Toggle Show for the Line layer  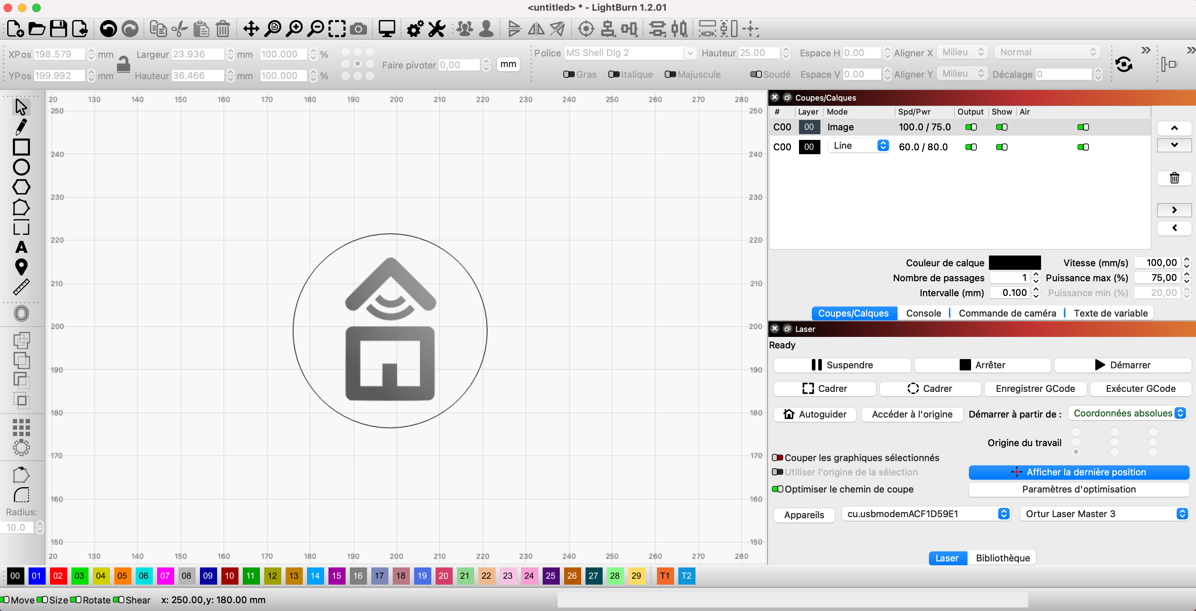(x=1001, y=147)
